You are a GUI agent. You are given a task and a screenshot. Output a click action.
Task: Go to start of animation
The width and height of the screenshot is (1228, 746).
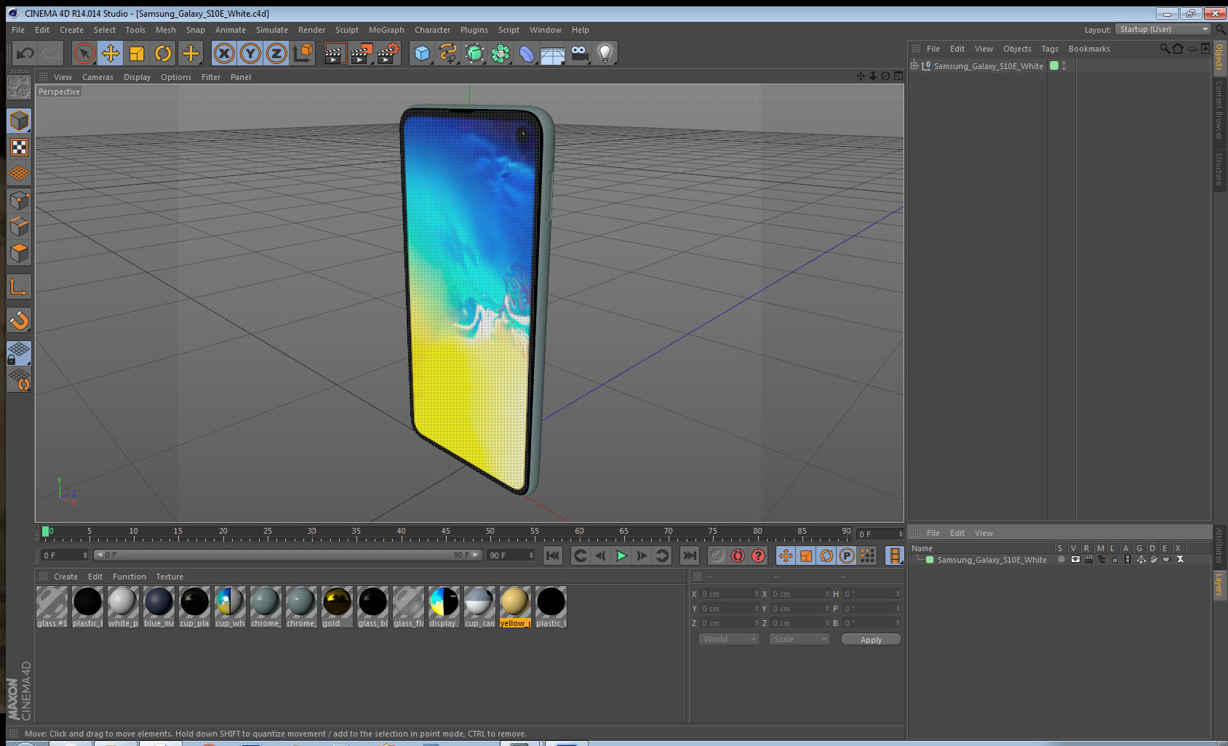click(553, 556)
